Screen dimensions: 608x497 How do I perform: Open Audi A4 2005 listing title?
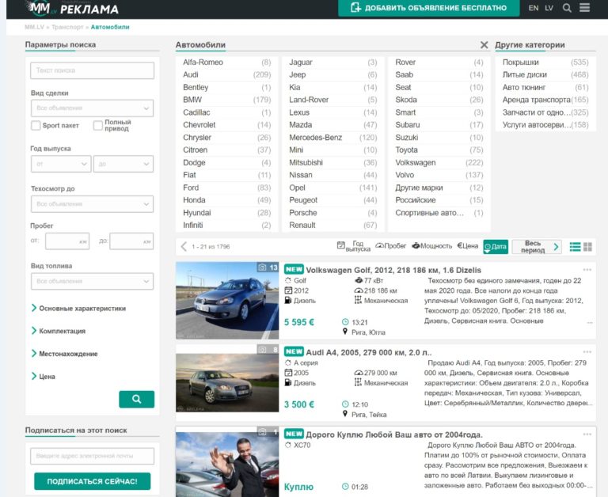(369, 352)
